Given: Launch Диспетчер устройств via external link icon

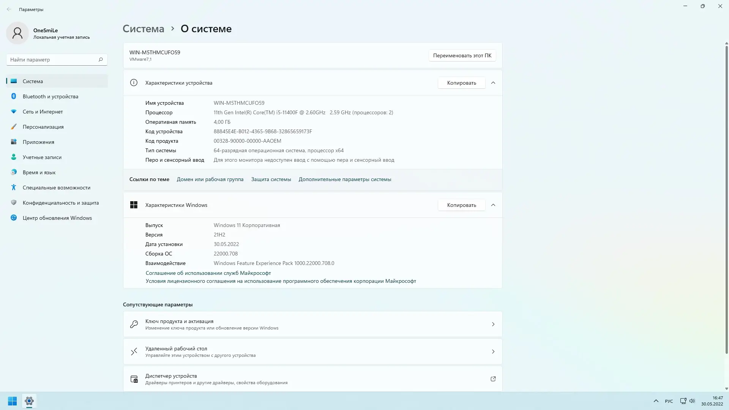Looking at the screenshot, I should tap(493, 379).
